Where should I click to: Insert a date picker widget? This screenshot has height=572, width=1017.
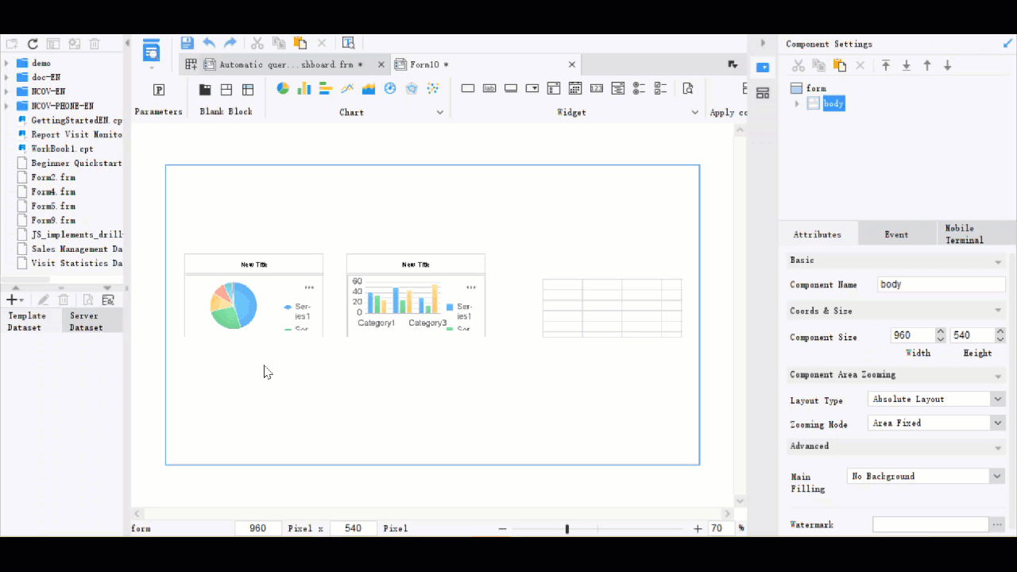[x=575, y=88]
